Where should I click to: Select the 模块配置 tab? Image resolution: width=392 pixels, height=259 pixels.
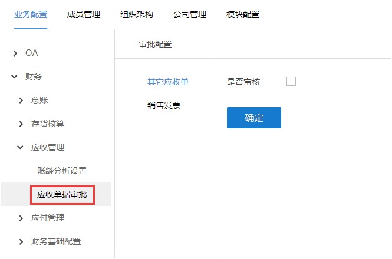[243, 14]
